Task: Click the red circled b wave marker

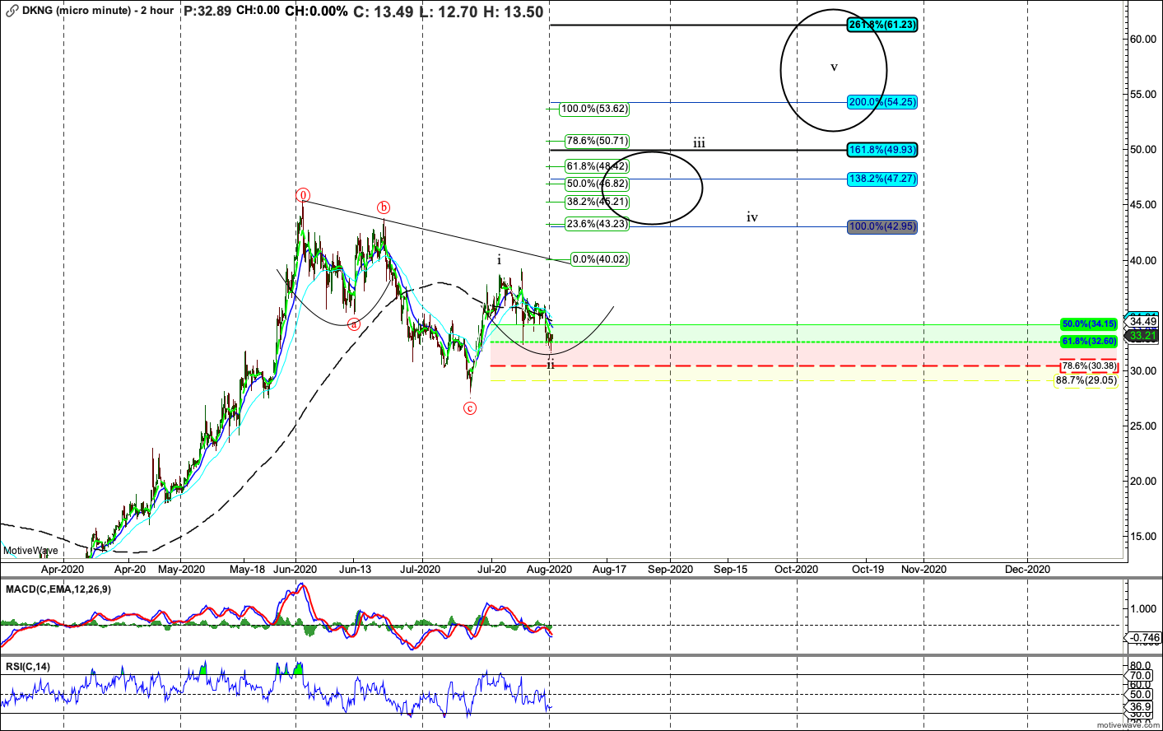Action: coord(384,207)
